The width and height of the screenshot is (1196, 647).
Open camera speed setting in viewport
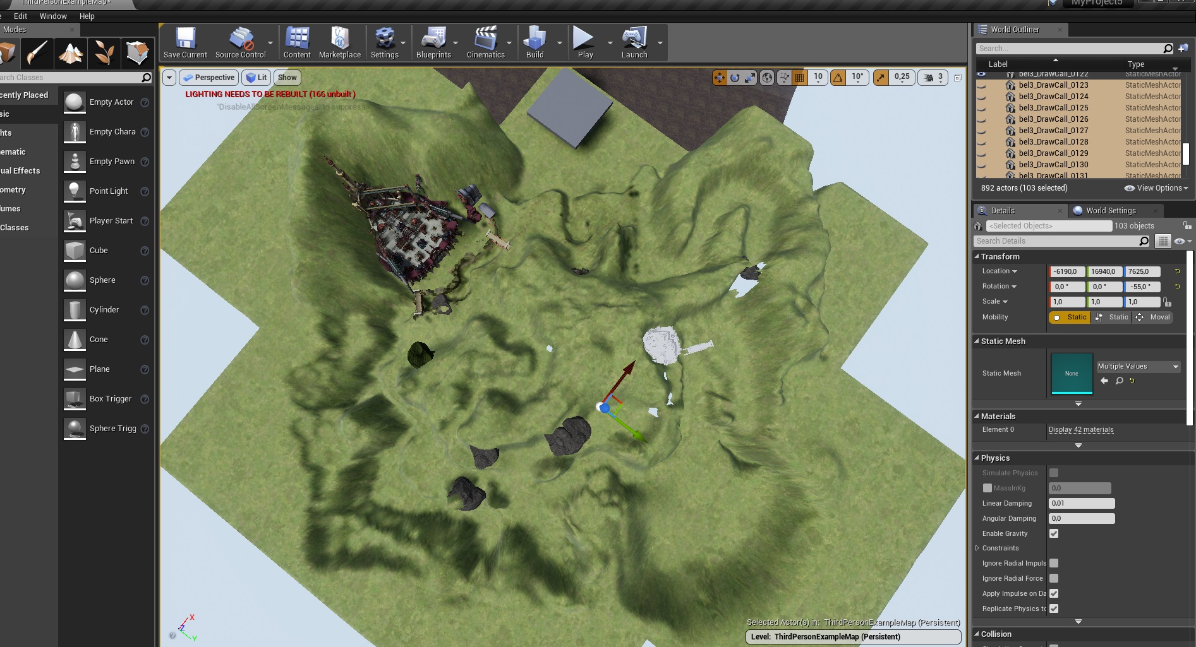[933, 78]
